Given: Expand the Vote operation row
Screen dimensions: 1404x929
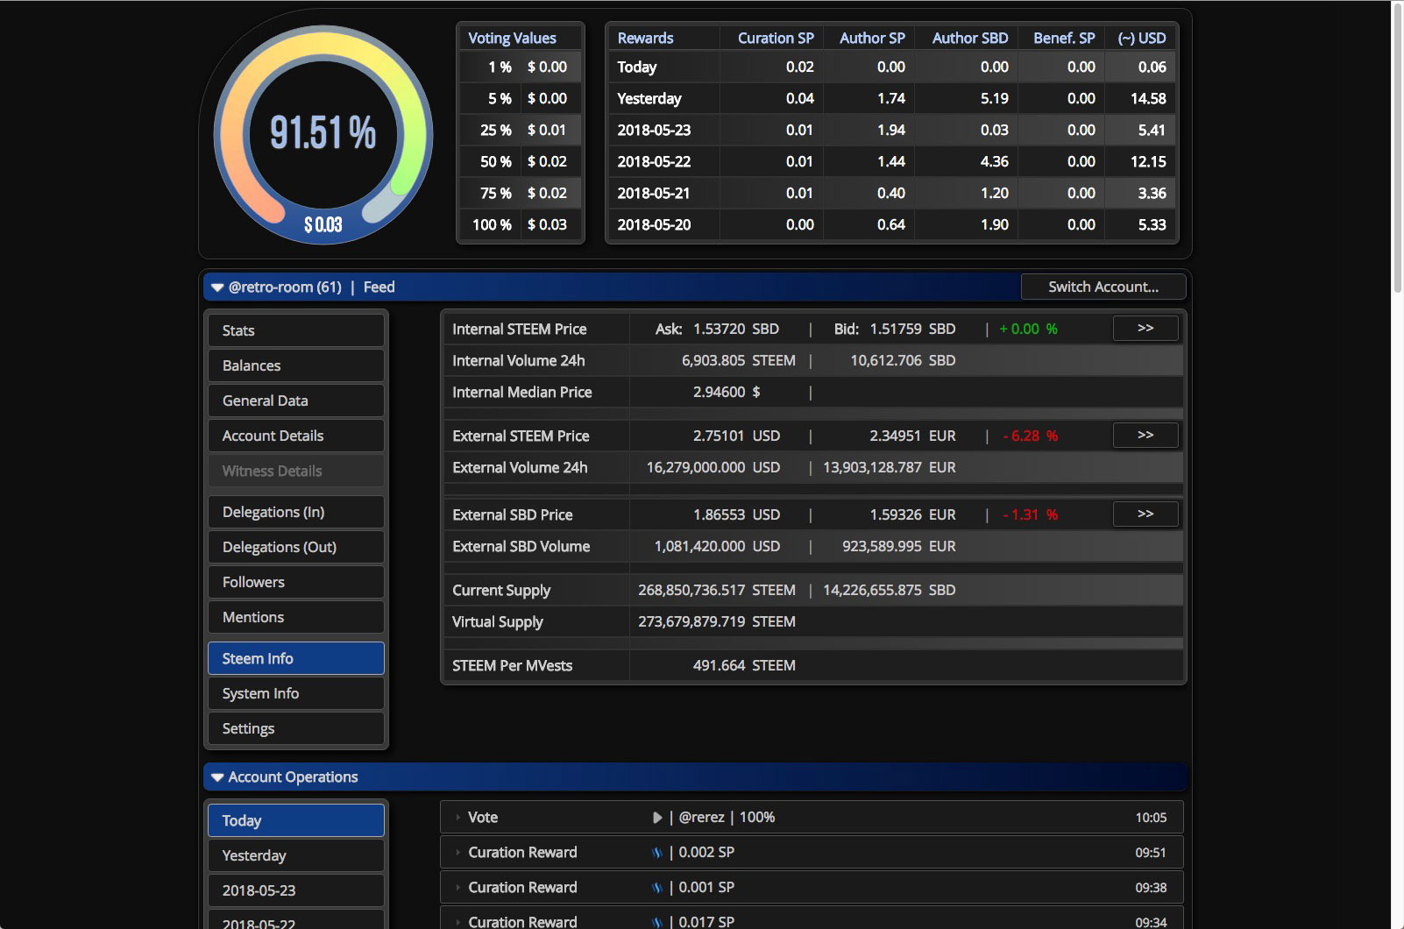Looking at the screenshot, I should (x=457, y=818).
